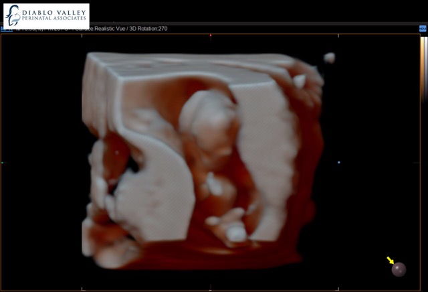Select the blue dot marker right of volume
Screen dimensions: 428x292
click(x=339, y=162)
